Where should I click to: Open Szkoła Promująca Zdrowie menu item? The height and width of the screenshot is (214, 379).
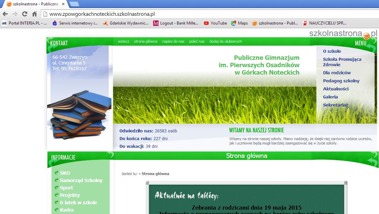[342, 62]
